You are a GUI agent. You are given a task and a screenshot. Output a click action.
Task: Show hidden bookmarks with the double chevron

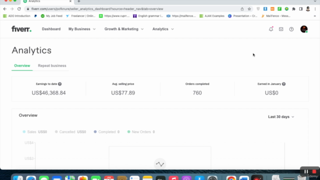point(314,16)
